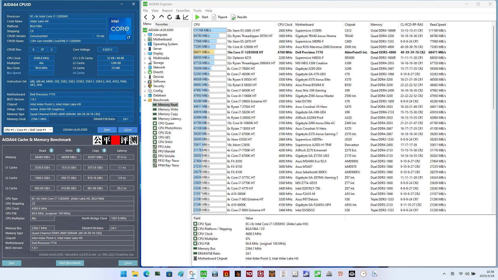The height and width of the screenshot is (280, 498).
Task: Expand the Computer tree node
Action: click(x=145, y=35)
